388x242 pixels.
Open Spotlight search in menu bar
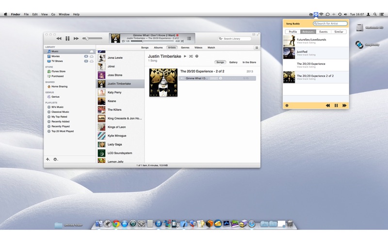[x=375, y=15]
